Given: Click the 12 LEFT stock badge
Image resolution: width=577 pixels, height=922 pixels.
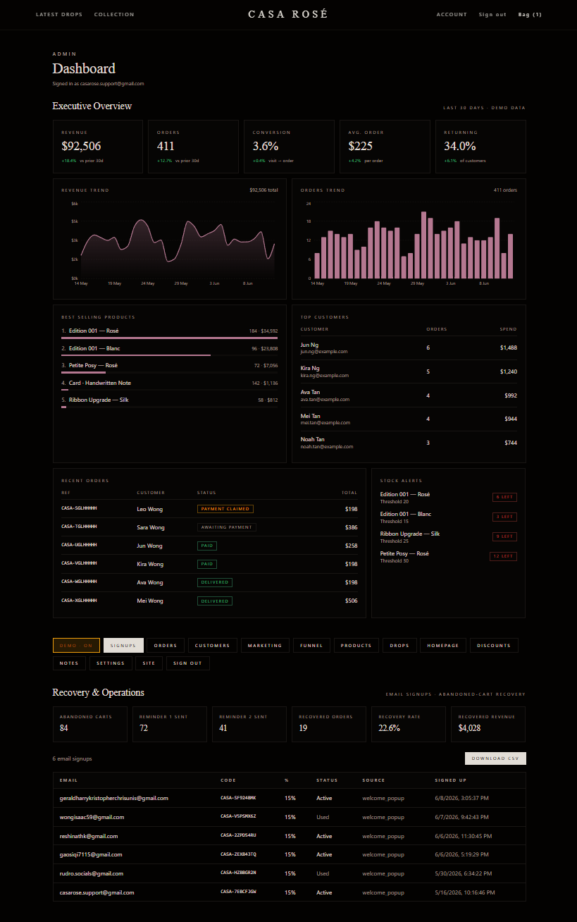Looking at the screenshot, I should coord(503,556).
